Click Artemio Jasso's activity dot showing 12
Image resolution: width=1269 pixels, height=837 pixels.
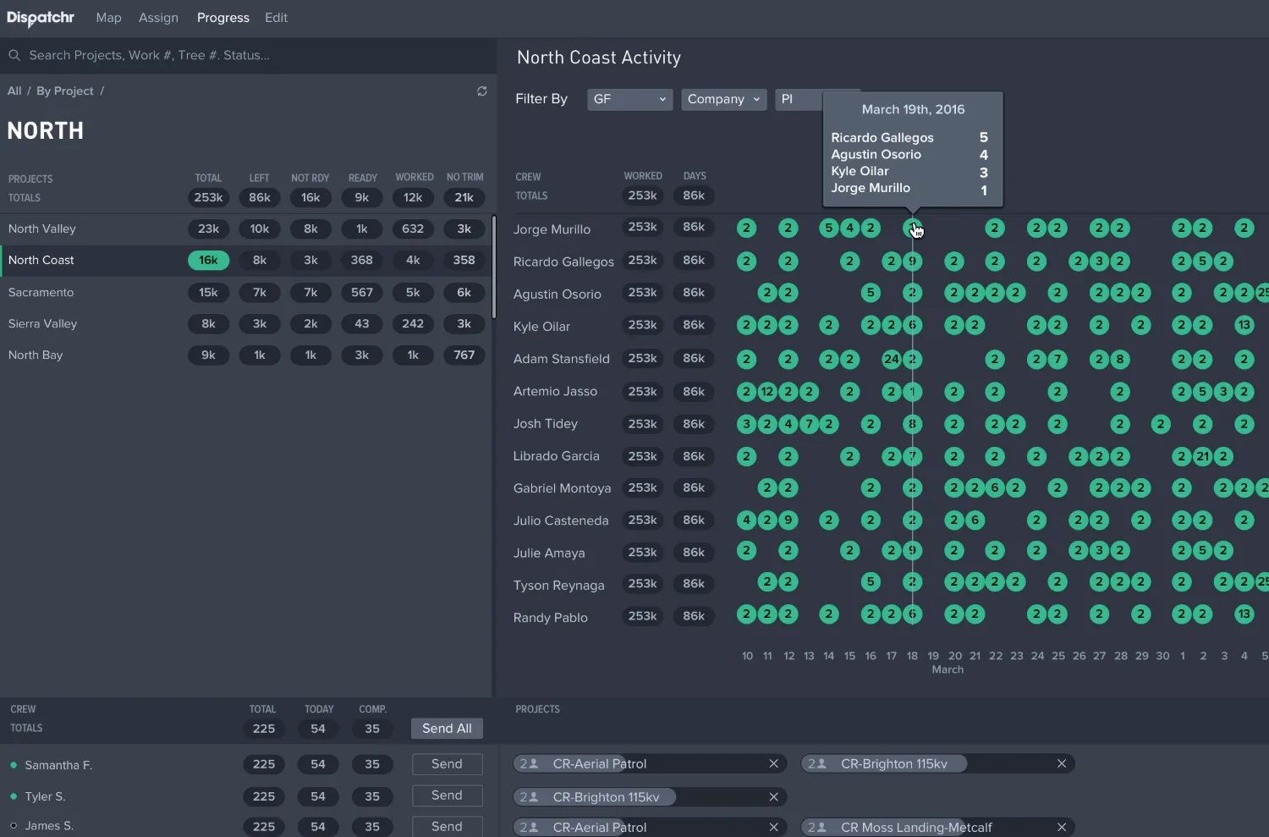tap(767, 392)
